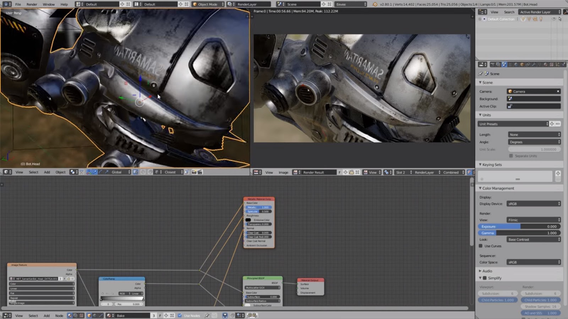The width and height of the screenshot is (568, 319).
Task: Toggle Use Nodes checkbox
Action: tap(180, 315)
